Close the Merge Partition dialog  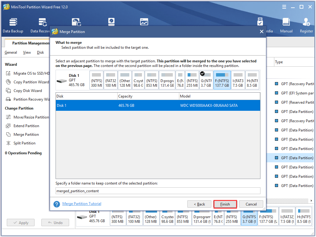(262, 32)
